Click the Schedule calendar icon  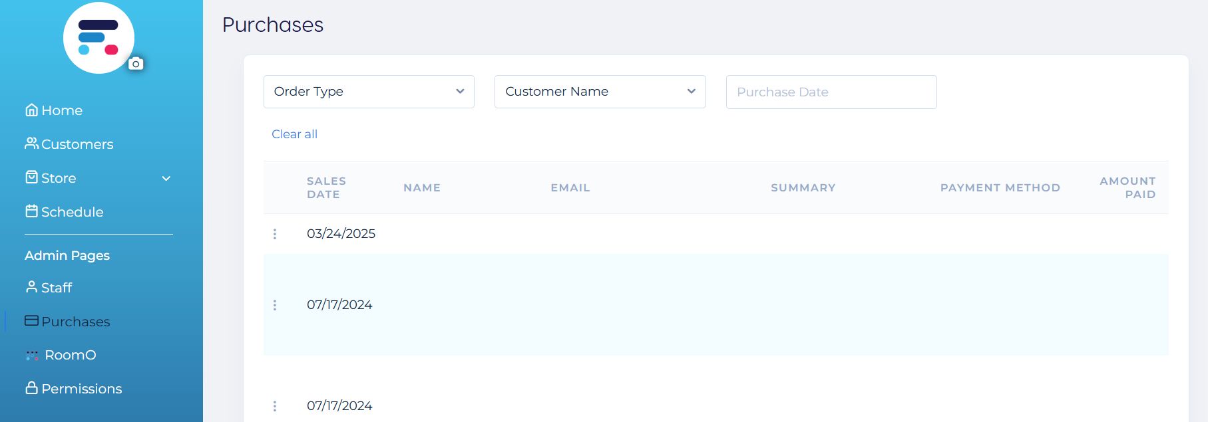click(x=31, y=211)
